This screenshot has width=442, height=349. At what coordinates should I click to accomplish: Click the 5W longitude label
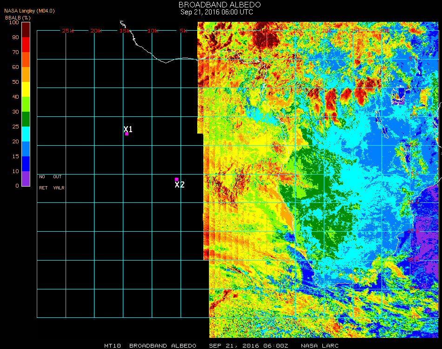click(183, 31)
